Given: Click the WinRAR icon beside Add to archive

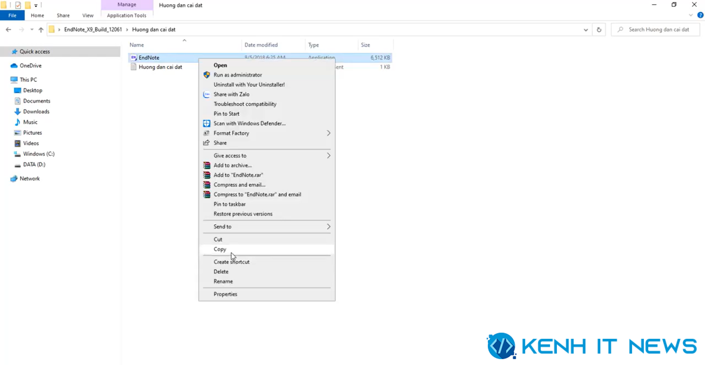Looking at the screenshot, I should point(207,165).
